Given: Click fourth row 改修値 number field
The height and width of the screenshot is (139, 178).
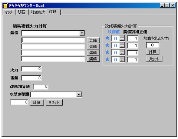Looking at the screenshot, I should [116, 60].
